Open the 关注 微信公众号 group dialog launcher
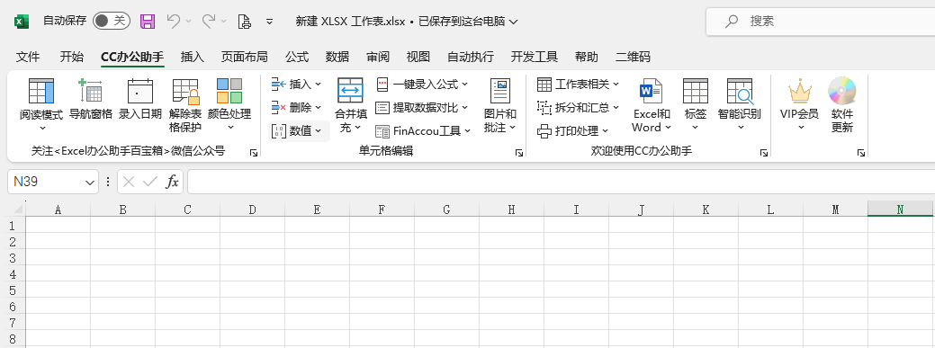 254,153
